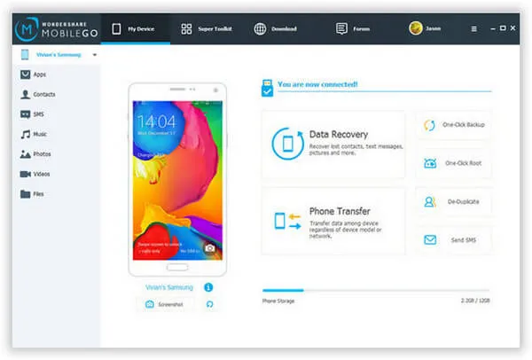This screenshot has height=360, width=532.
Task: Switch to the Super Toolkit tab
Action: (x=209, y=28)
